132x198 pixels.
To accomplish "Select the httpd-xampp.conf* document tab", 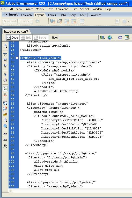I will pos(16,31).
